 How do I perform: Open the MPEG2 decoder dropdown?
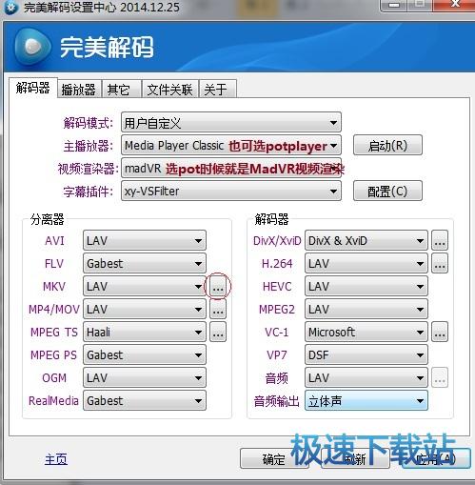tap(366, 310)
